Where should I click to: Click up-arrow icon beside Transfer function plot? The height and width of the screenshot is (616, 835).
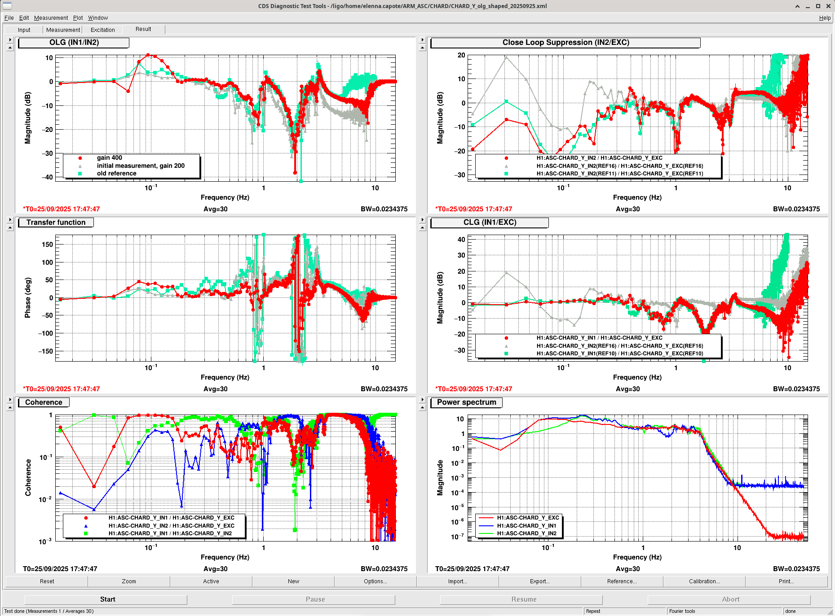[10, 227]
